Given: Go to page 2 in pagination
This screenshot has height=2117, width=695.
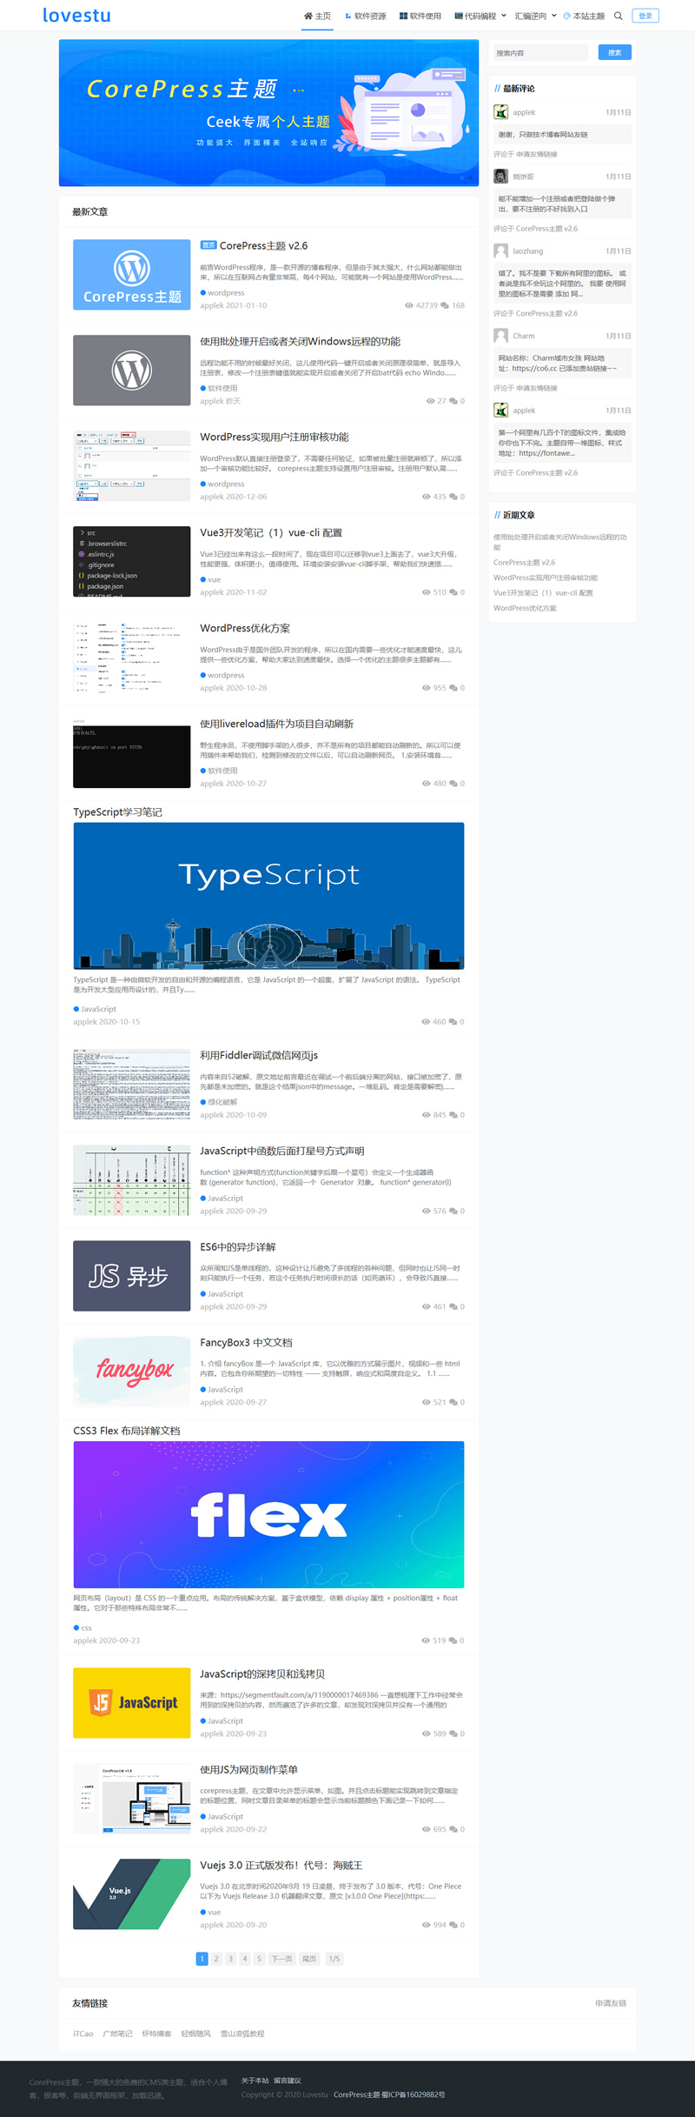Looking at the screenshot, I should click(216, 1959).
